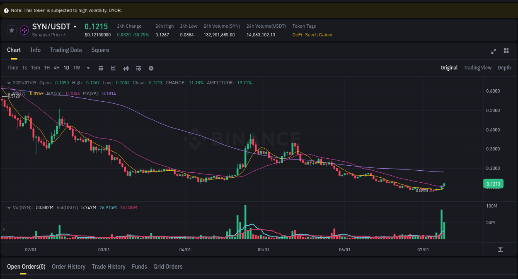
Task: Open the SYN/USDT pair selector dropdown
Action: [75, 26]
